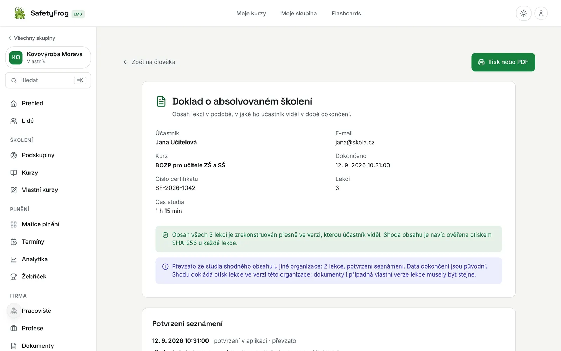Click the Analytika chart icon
561x351 pixels.
[14, 259]
